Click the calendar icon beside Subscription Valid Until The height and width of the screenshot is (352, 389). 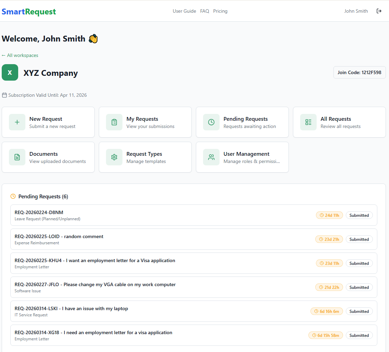pos(4,95)
